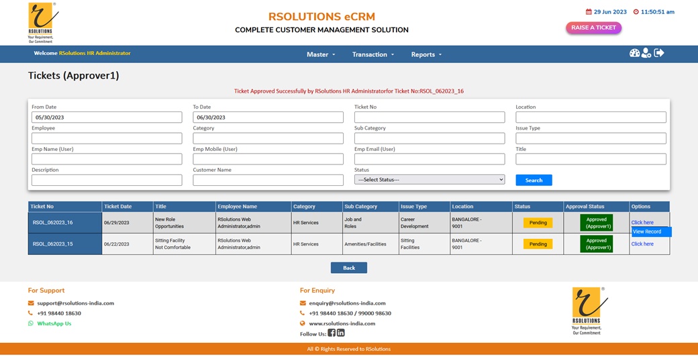Expand the Transaction menu
This screenshot has height=357, width=698.
tap(372, 54)
